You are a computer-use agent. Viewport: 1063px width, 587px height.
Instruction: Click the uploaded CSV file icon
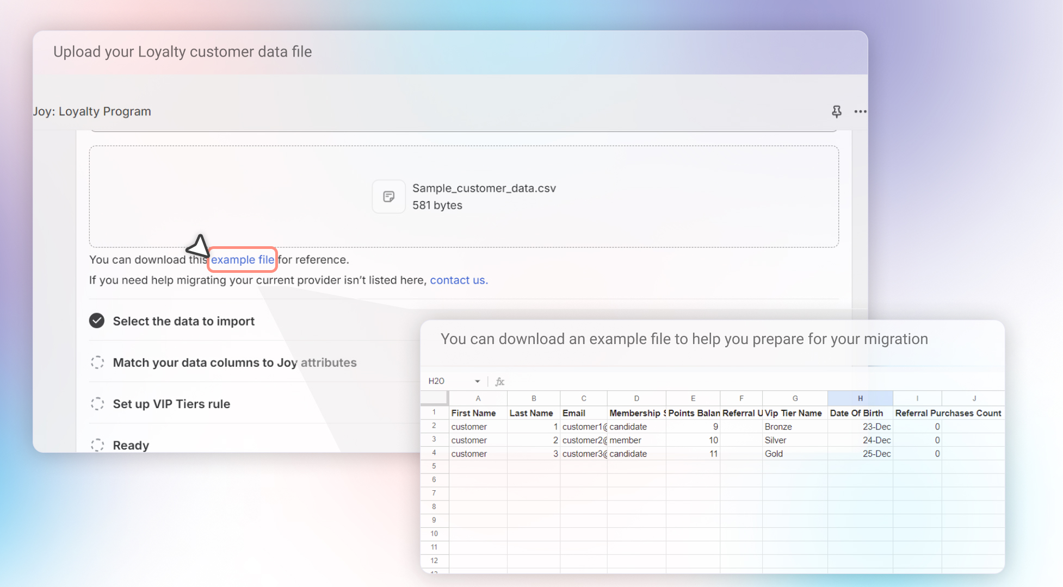(x=388, y=197)
